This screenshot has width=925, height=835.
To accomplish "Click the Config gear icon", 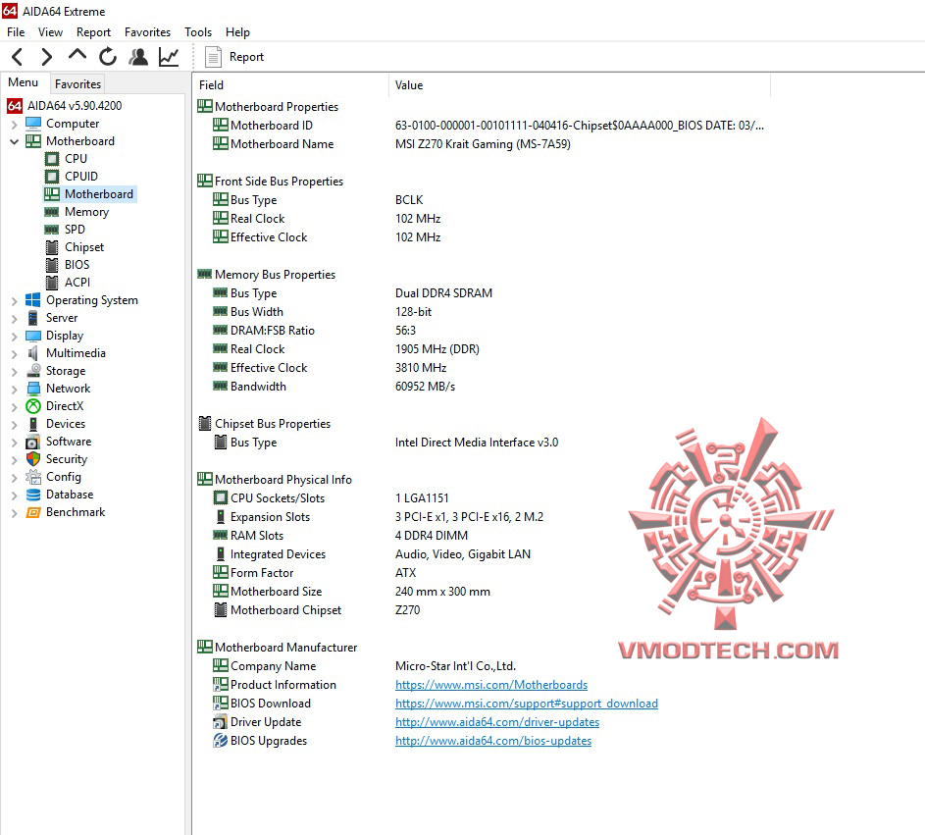I will (x=33, y=477).
